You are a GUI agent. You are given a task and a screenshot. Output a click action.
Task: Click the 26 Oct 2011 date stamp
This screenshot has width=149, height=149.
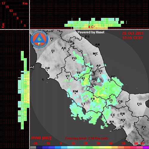[x=133, y=33]
